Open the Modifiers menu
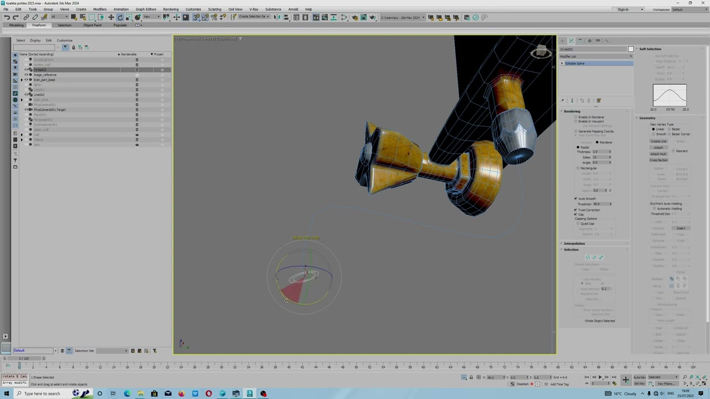Screen dimensions: 710x399 (100, 9)
